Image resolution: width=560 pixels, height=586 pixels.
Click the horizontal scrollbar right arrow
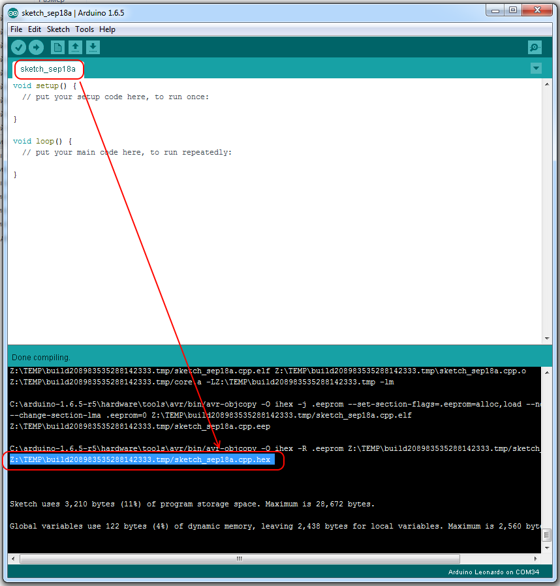tap(536, 559)
